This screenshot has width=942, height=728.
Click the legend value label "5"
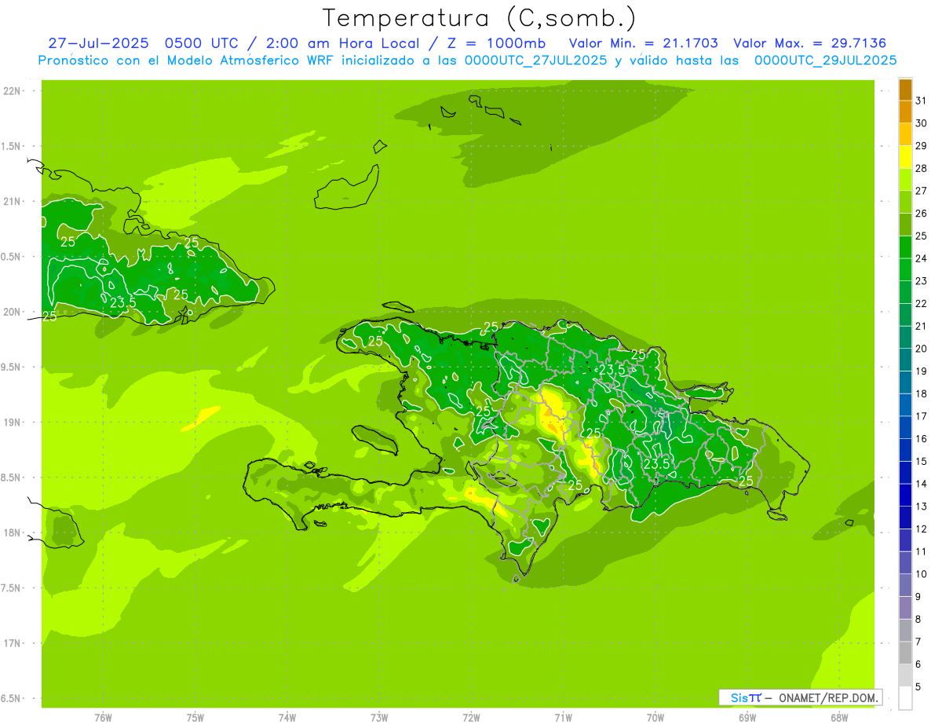tap(918, 686)
